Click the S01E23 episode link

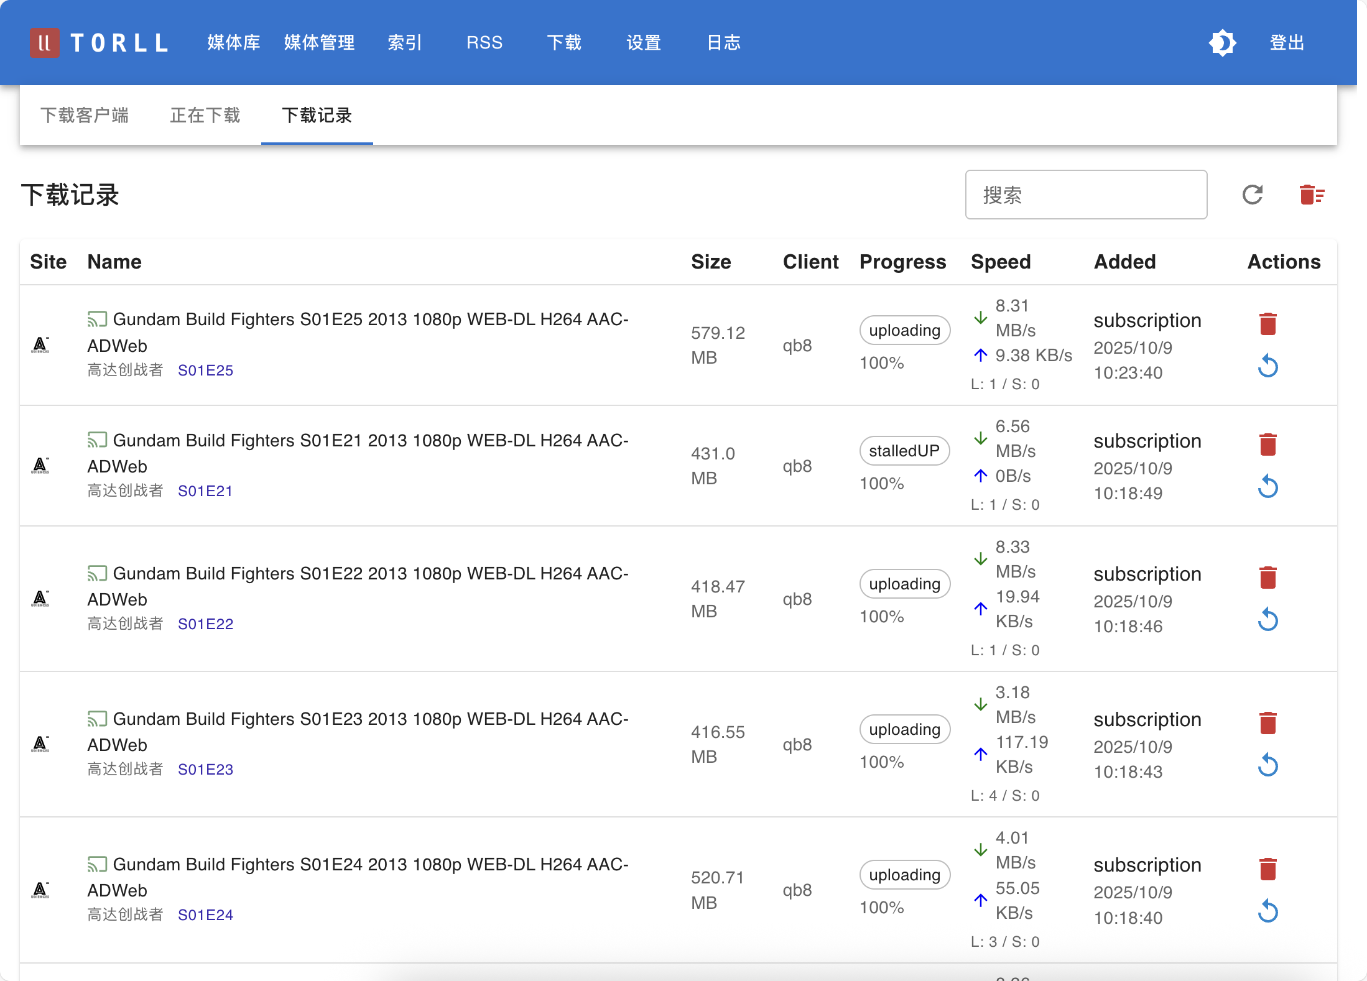pos(205,770)
